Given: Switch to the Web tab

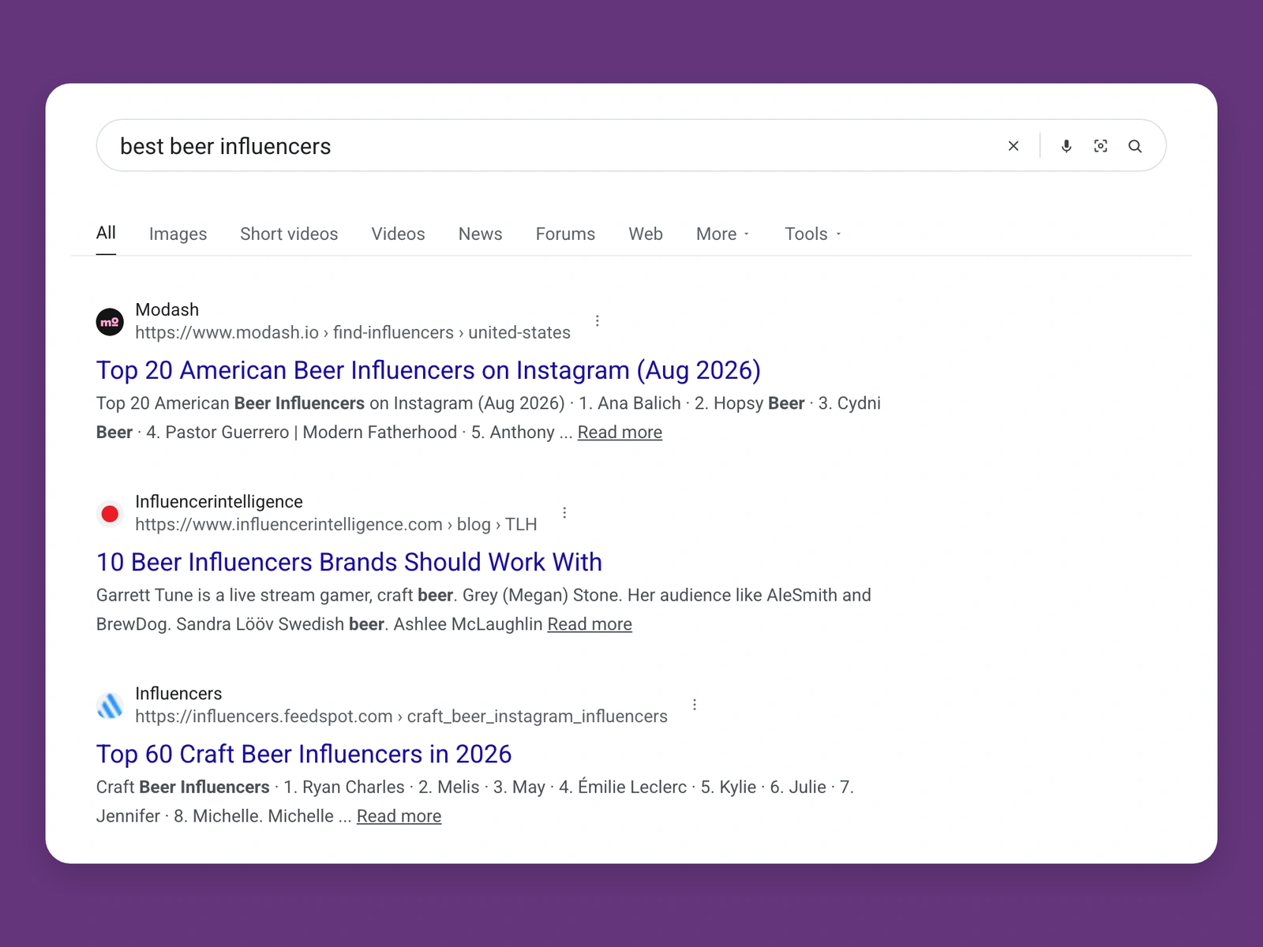Looking at the screenshot, I should click(x=646, y=234).
